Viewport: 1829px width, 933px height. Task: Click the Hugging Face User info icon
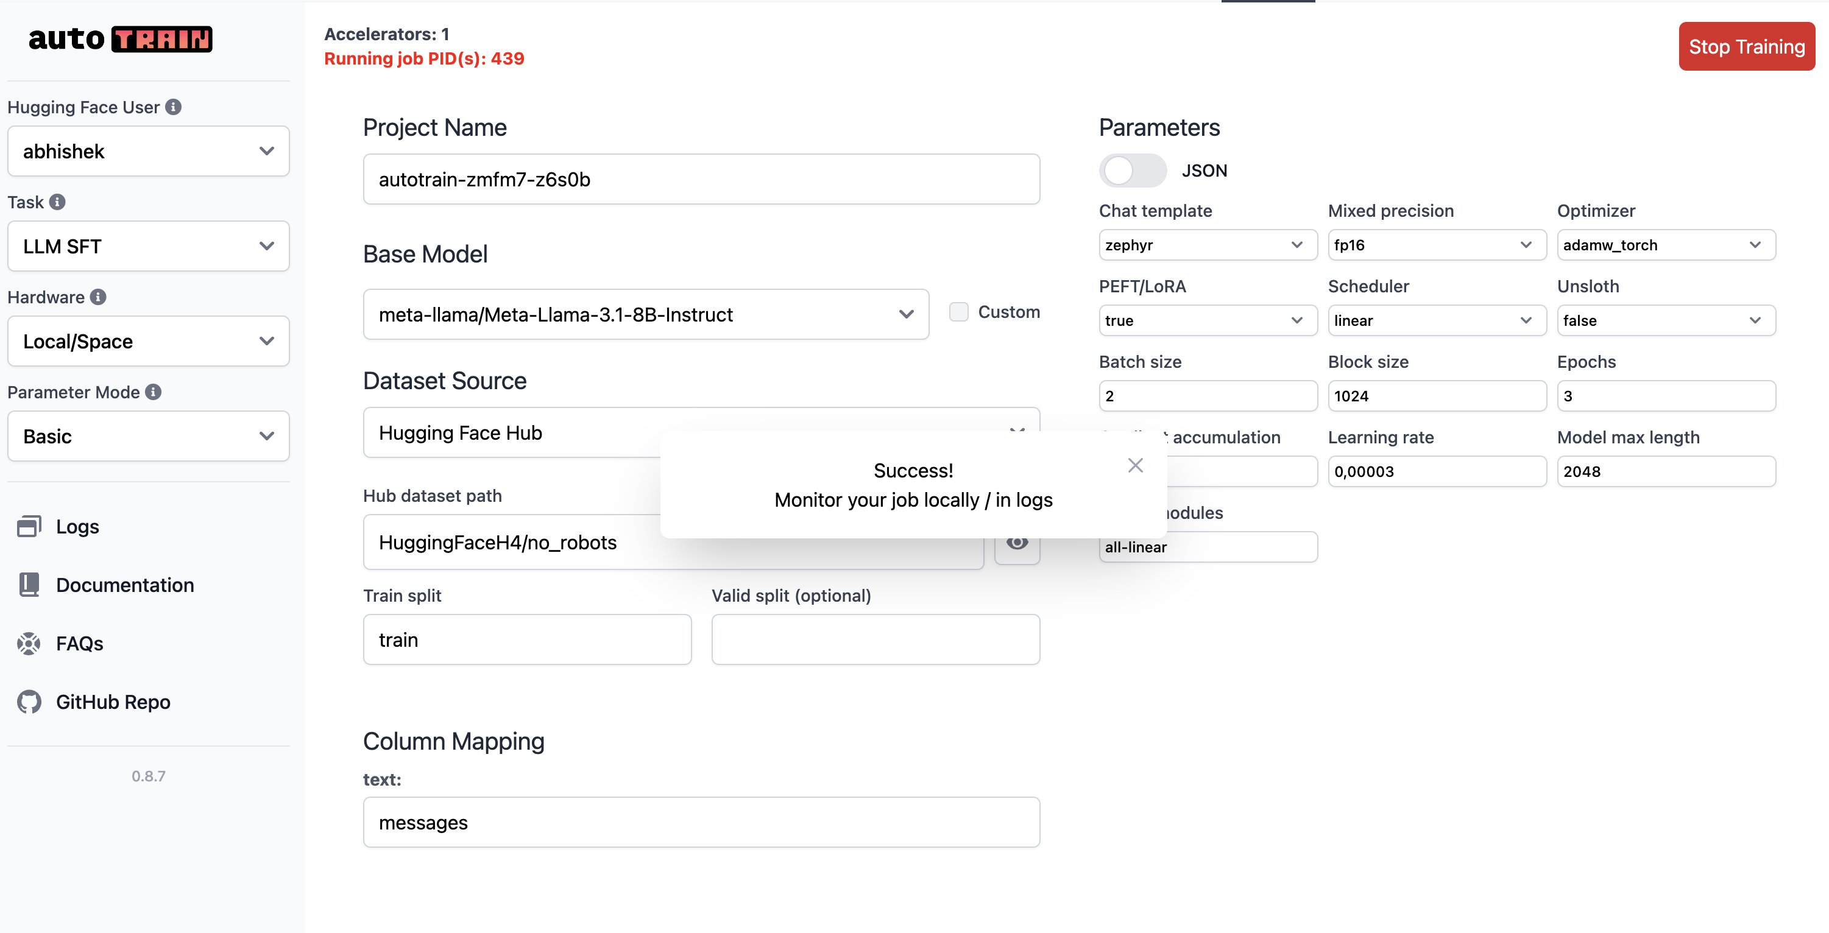[173, 107]
